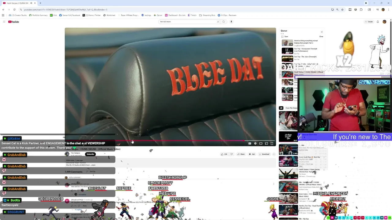The height and width of the screenshot is (220, 392).
Task: Open the Streaming Bots bookmark folder
Action: tap(207, 15)
